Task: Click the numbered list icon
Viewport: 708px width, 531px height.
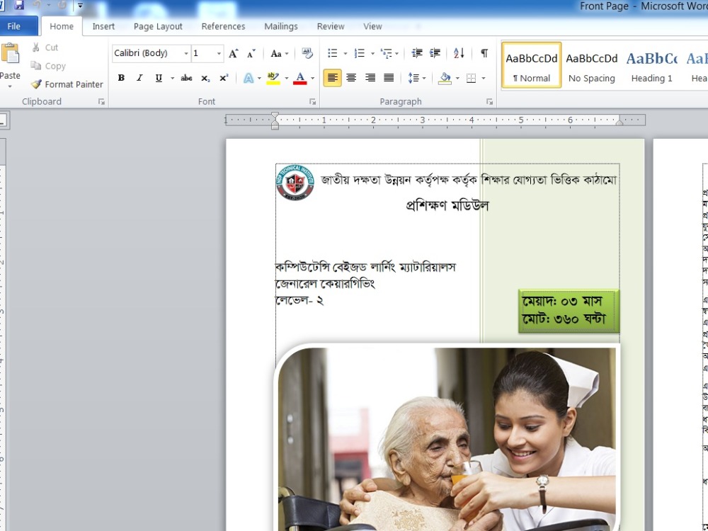Action: (360, 53)
